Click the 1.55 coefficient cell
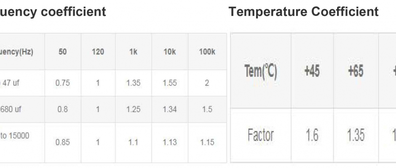 (169, 83)
